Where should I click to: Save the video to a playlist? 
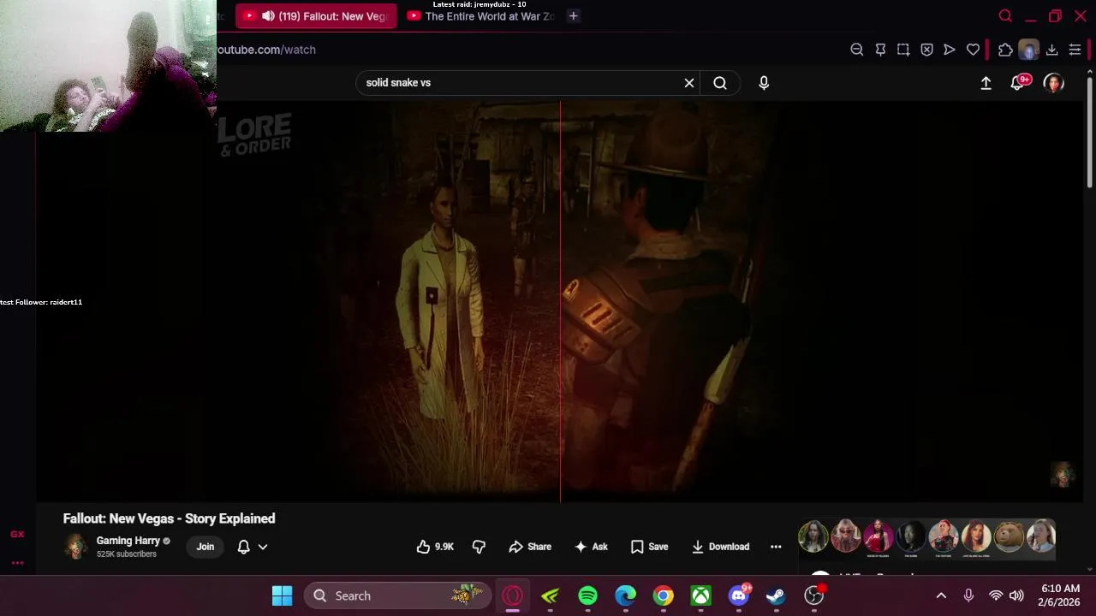pos(649,547)
